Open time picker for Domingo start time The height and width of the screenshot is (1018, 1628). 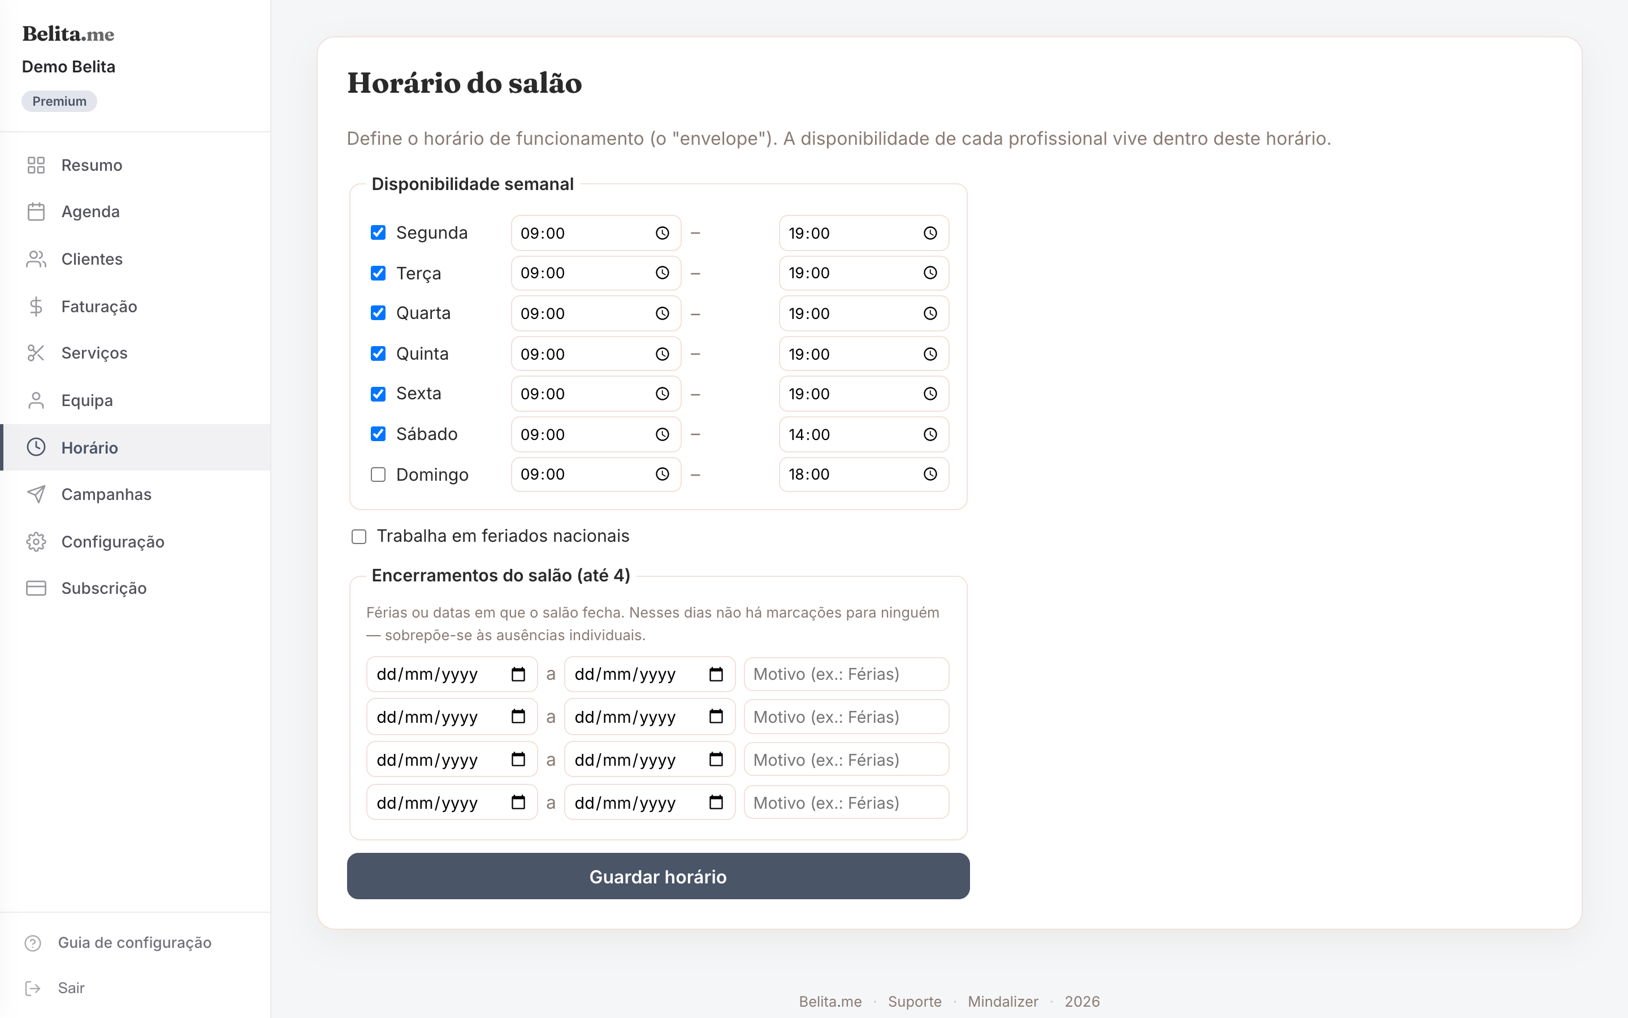click(x=662, y=474)
